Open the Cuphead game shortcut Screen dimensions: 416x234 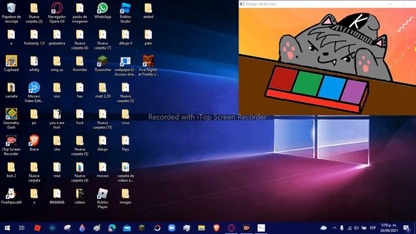click(x=11, y=64)
